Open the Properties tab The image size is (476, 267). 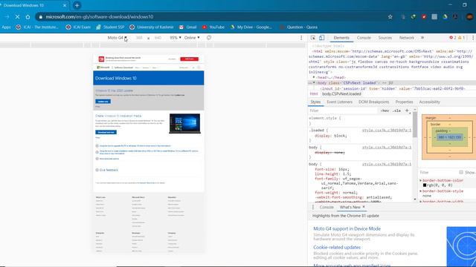click(404, 102)
